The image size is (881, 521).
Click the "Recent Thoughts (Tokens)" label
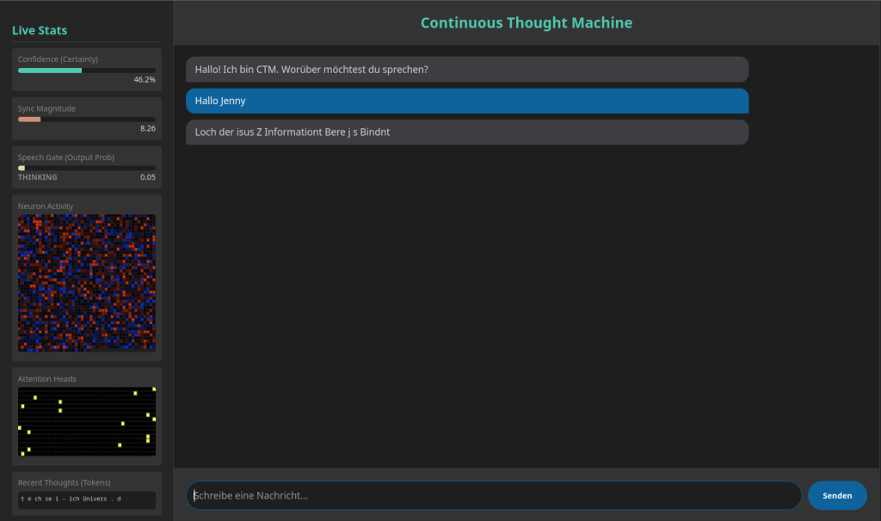65,482
